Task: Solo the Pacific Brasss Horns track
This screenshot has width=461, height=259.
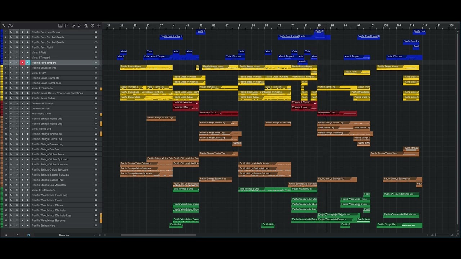Action: coord(17,68)
